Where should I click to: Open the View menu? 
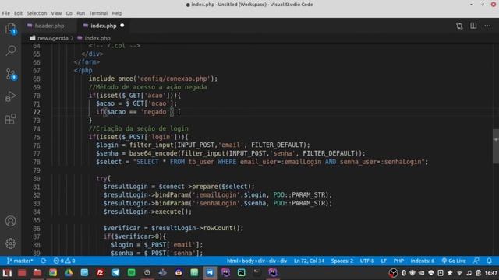pyautogui.click(x=56, y=13)
